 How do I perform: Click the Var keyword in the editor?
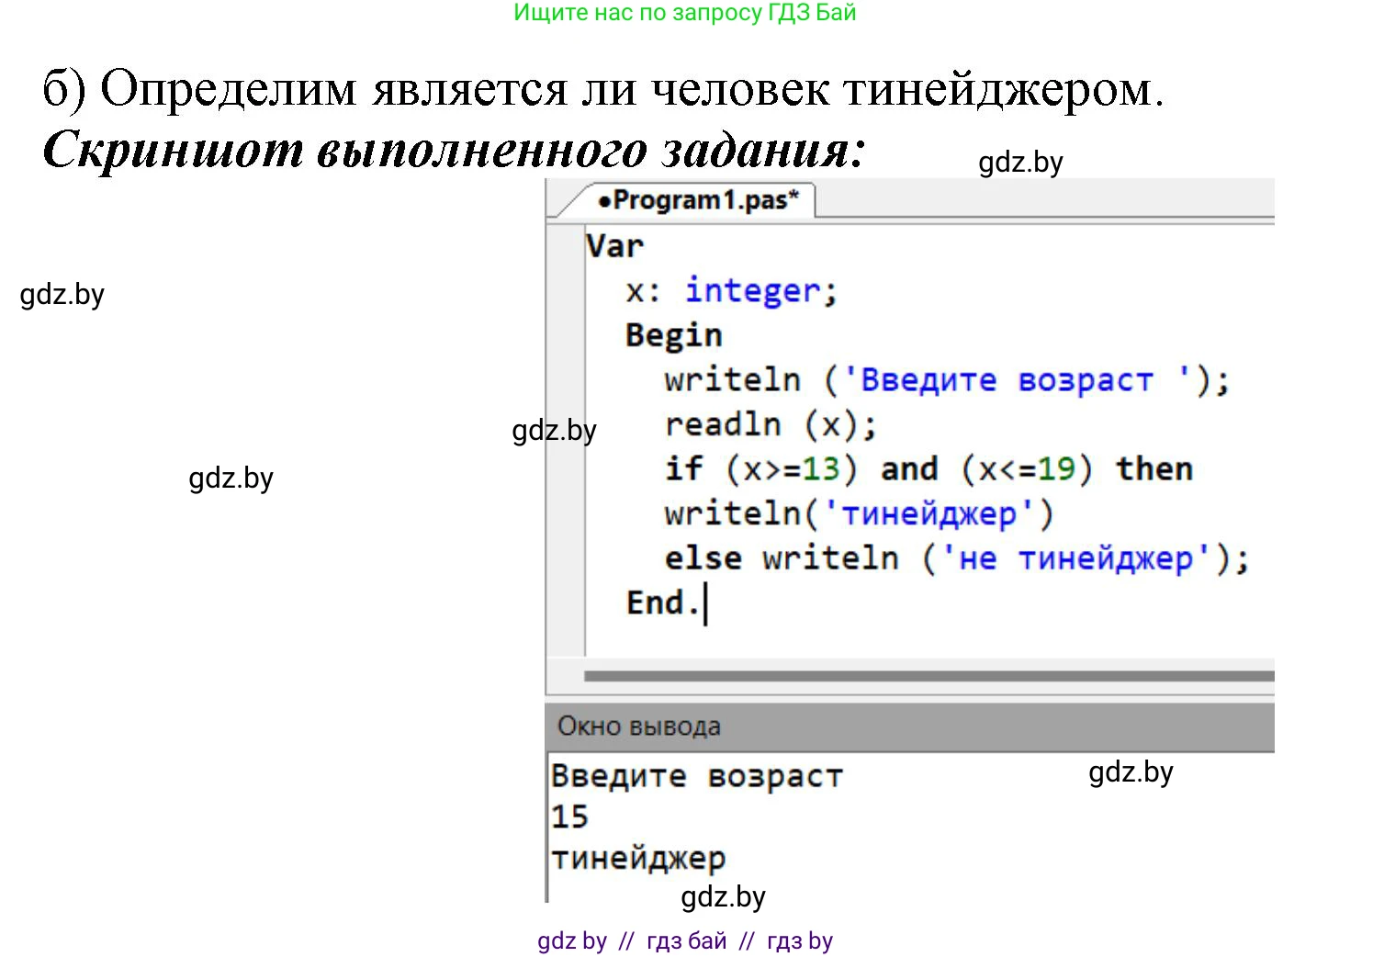[614, 246]
